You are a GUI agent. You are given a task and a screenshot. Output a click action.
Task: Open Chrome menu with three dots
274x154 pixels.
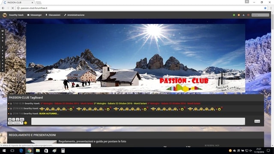pos(271,8)
